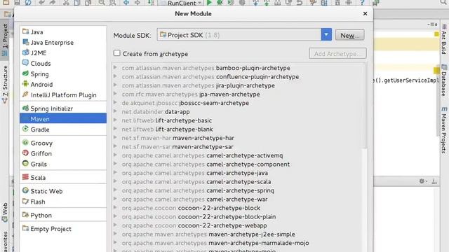
Task: Click the search magnifier in IDE toolbar
Action: (x=443, y=3)
